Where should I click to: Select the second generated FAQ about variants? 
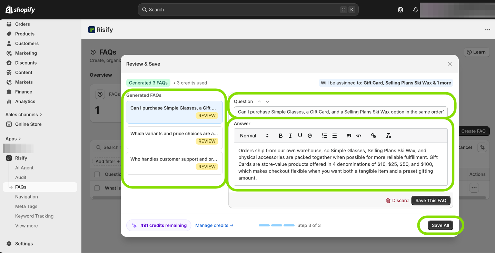pyautogui.click(x=174, y=137)
